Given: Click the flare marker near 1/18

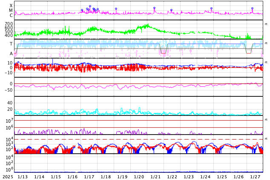Looking at the screenshot, I should click(x=116, y=8).
